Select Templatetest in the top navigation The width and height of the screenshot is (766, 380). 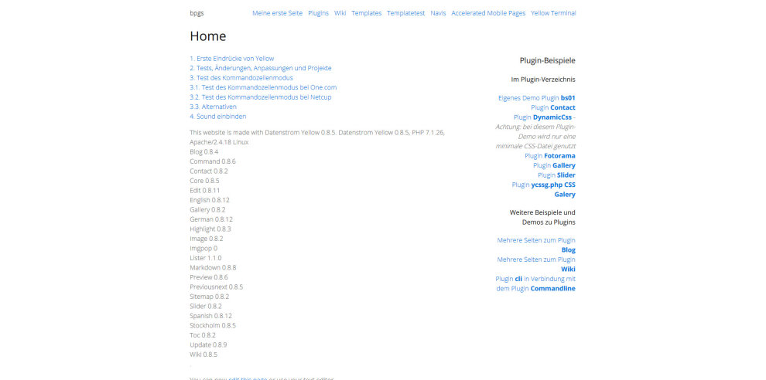405,13
